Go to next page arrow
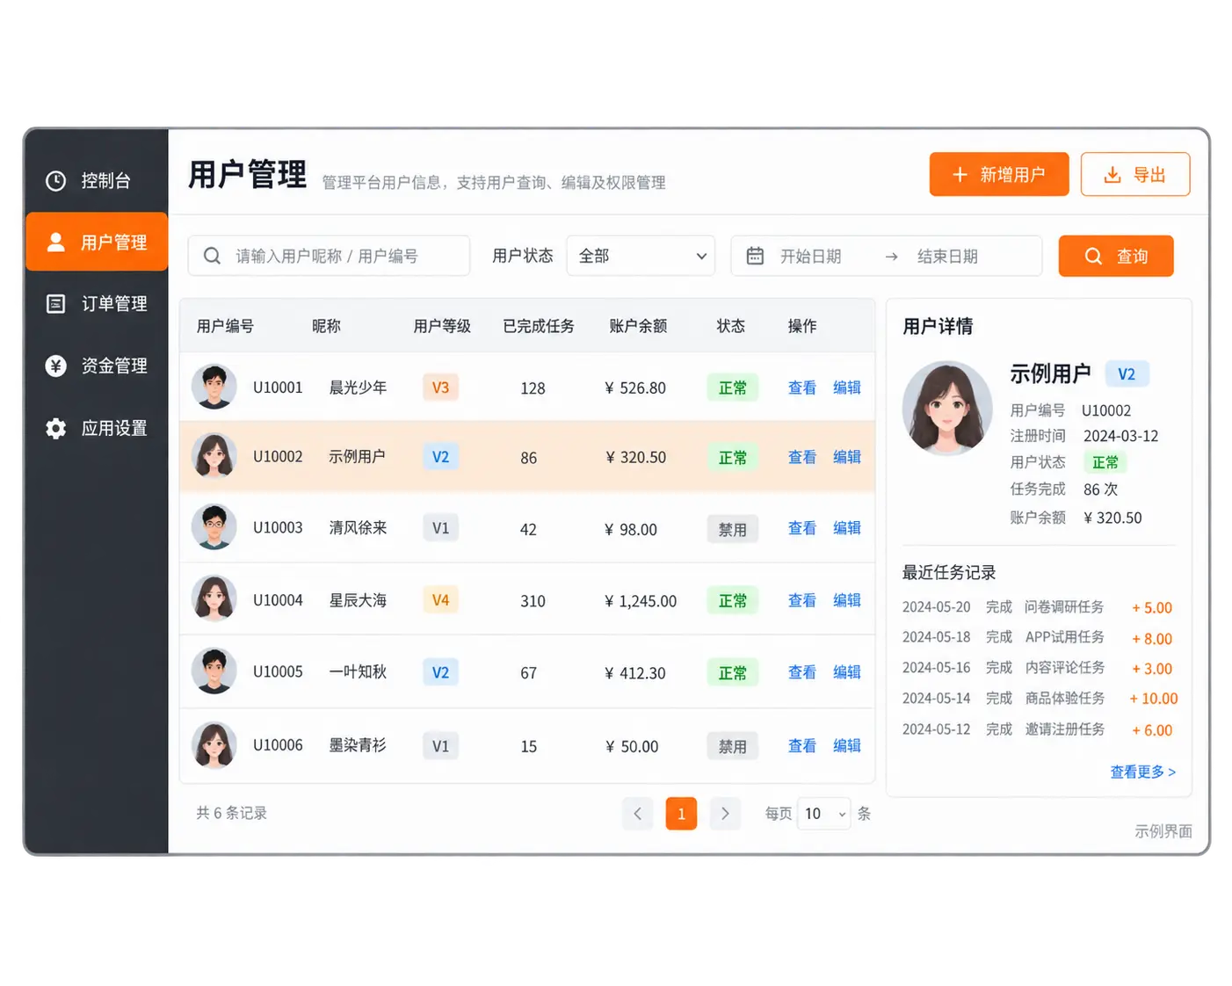The height and width of the screenshot is (986, 1232). pyautogui.click(x=725, y=814)
